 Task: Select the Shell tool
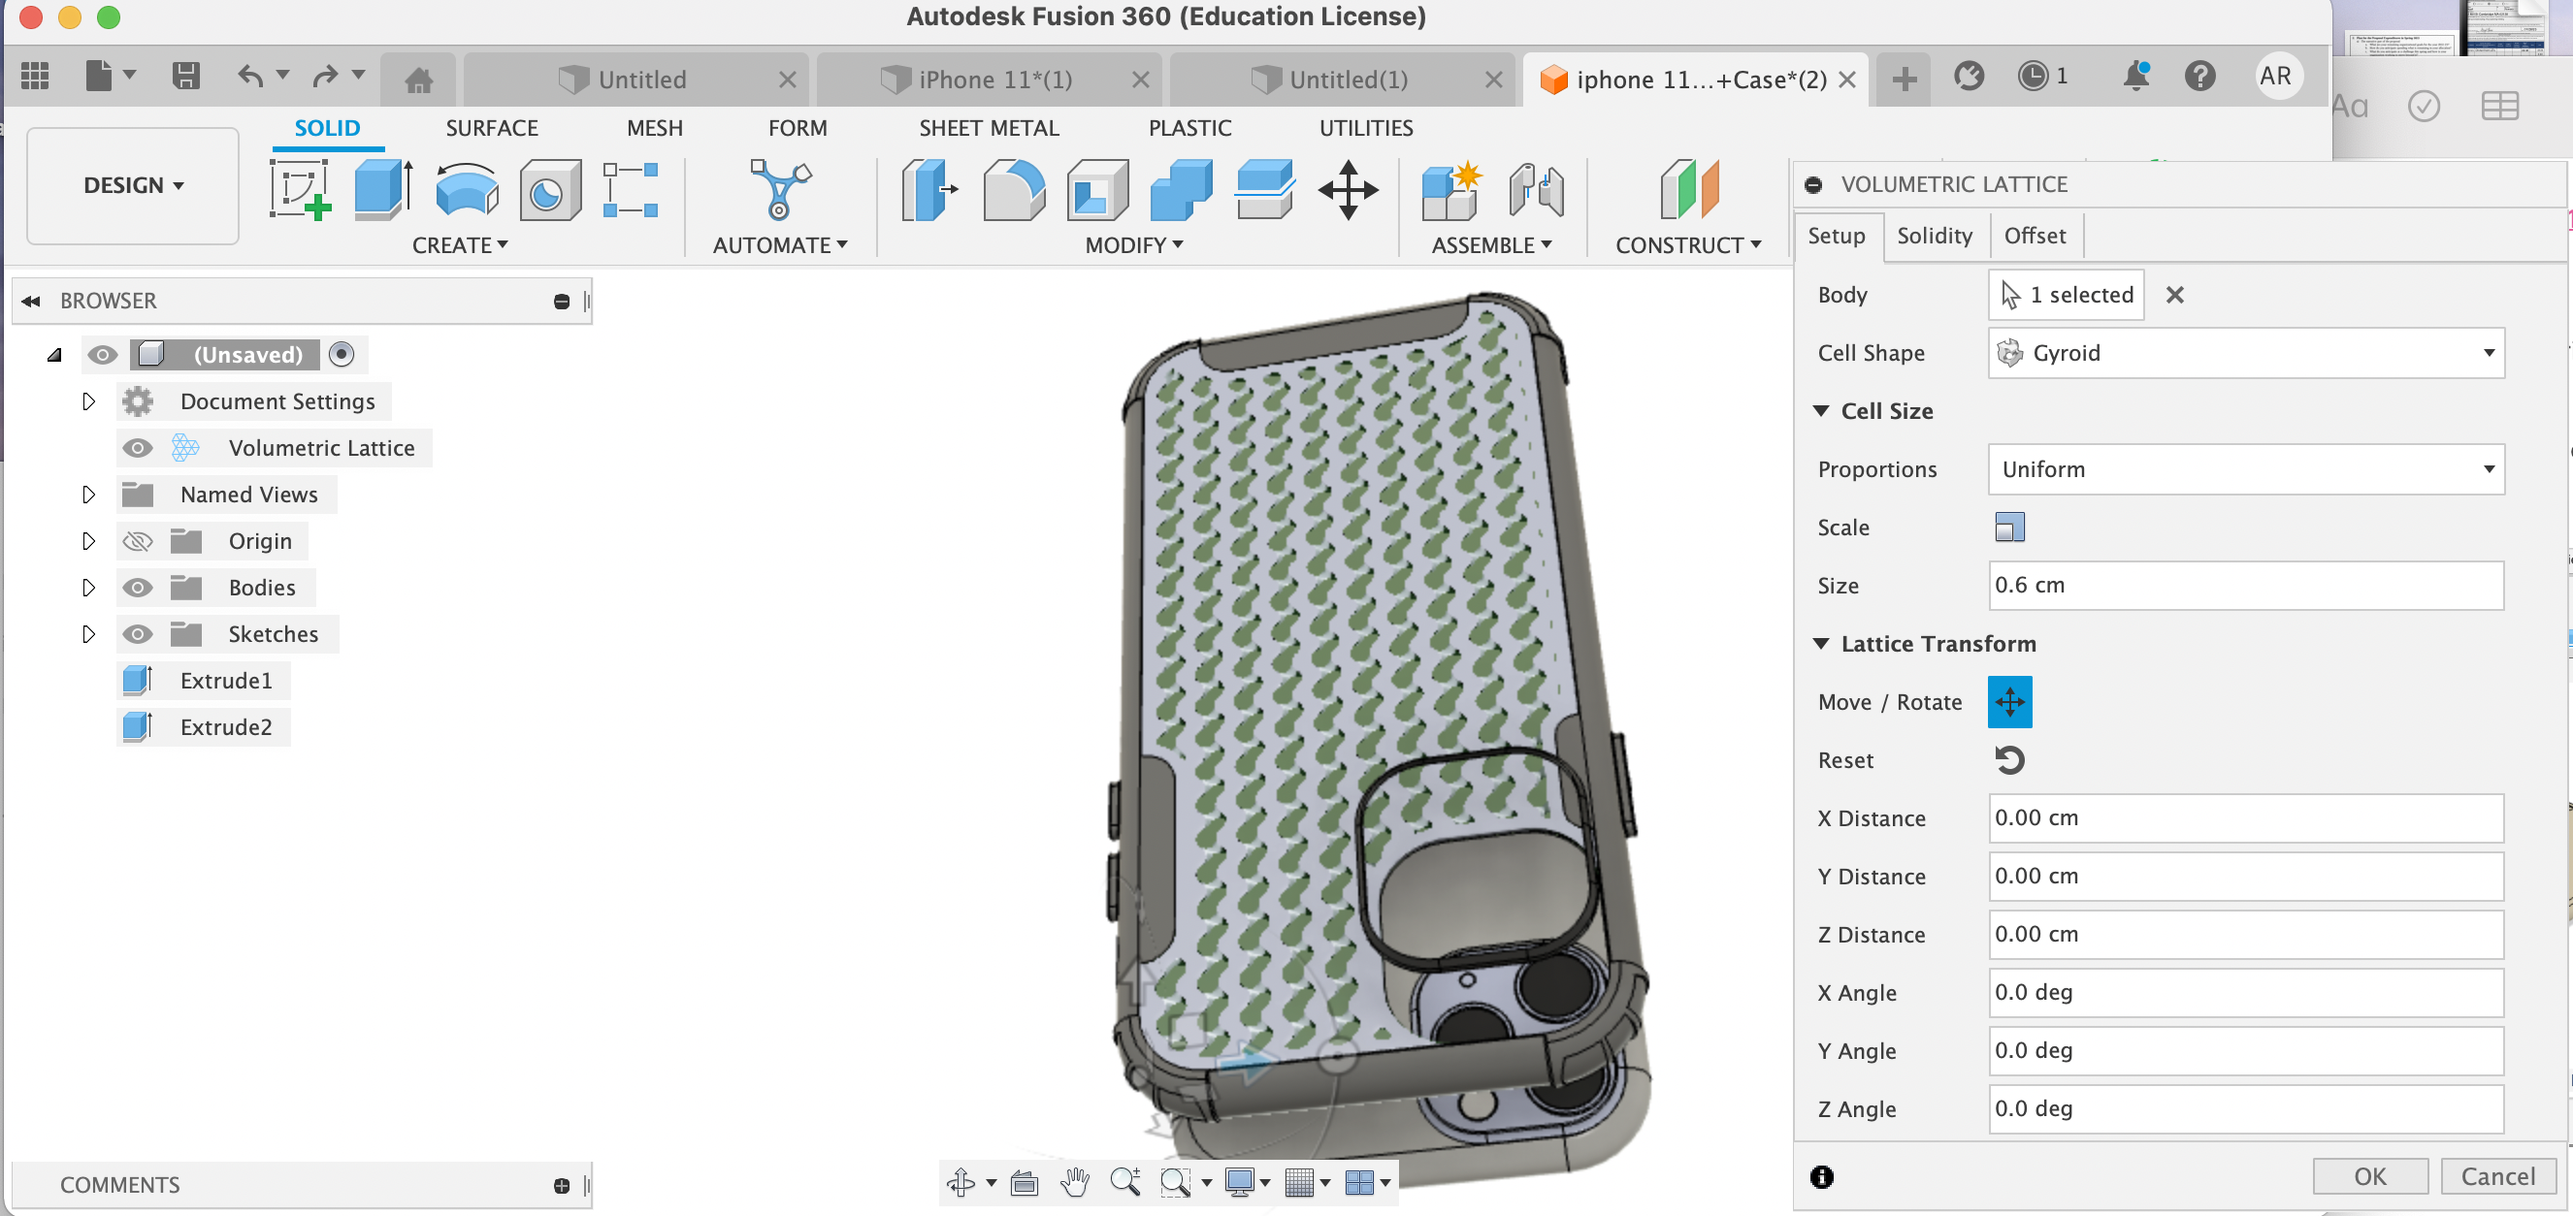point(1096,190)
